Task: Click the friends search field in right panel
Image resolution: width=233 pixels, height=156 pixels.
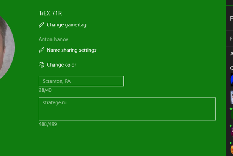Action: pyautogui.click(x=231, y=39)
